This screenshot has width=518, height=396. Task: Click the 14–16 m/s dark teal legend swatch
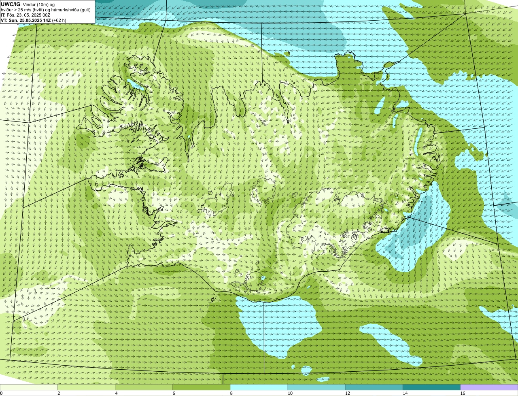click(432, 387)
